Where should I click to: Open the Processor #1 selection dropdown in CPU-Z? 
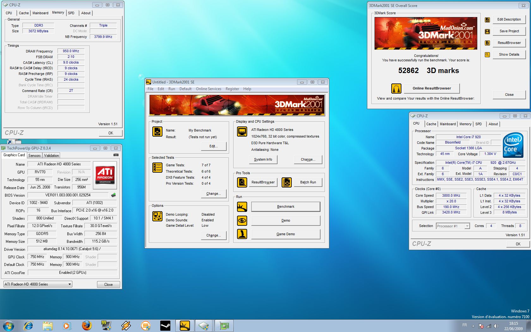click(x=453, y=226)
